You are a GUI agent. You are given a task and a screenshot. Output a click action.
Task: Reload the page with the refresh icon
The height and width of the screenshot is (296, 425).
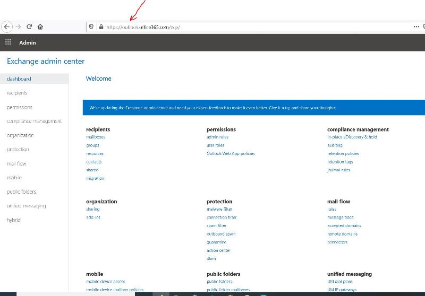tap(30, 27)
